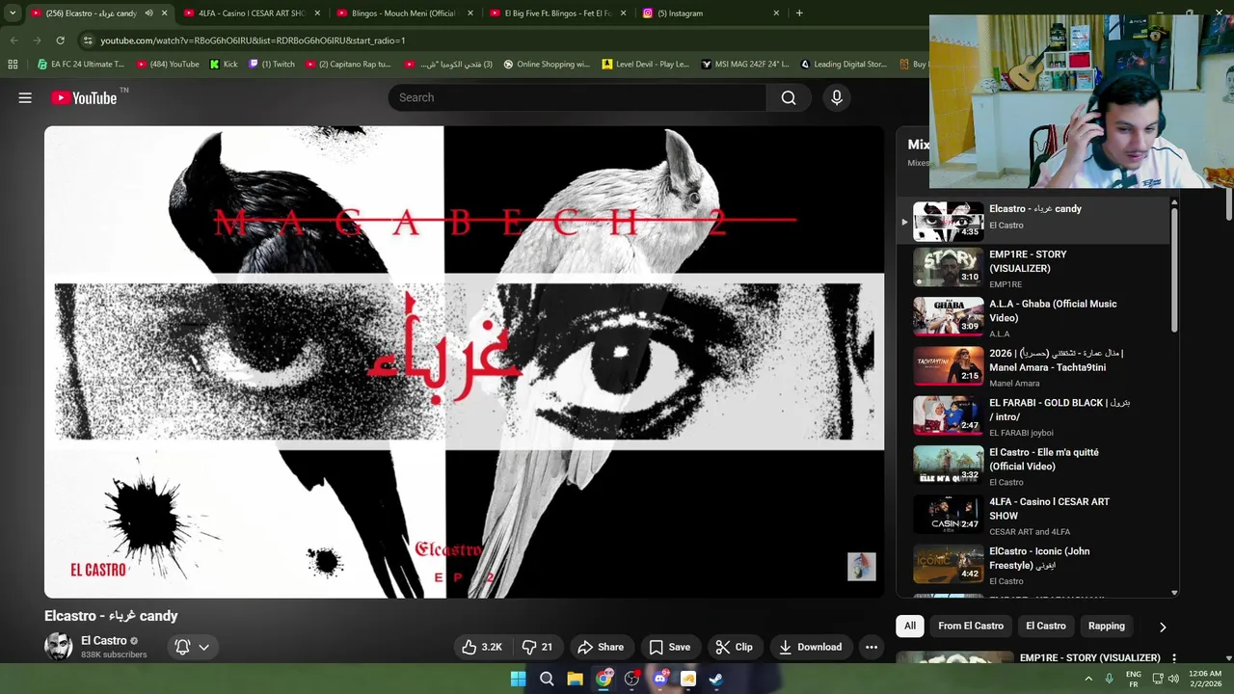Switch to the 4LFA - Casino browser tab
Image resolution: width=1234 pixels, height=694 pixels.
[250, 13]
